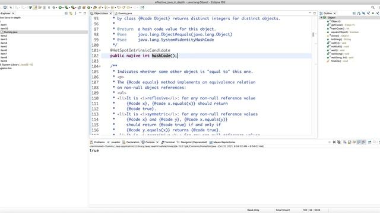Click java.lang.System#identityHashCode on line 99

point(176,40)
